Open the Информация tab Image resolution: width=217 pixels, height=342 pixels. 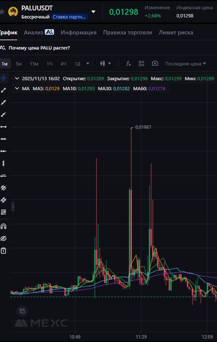79,33
